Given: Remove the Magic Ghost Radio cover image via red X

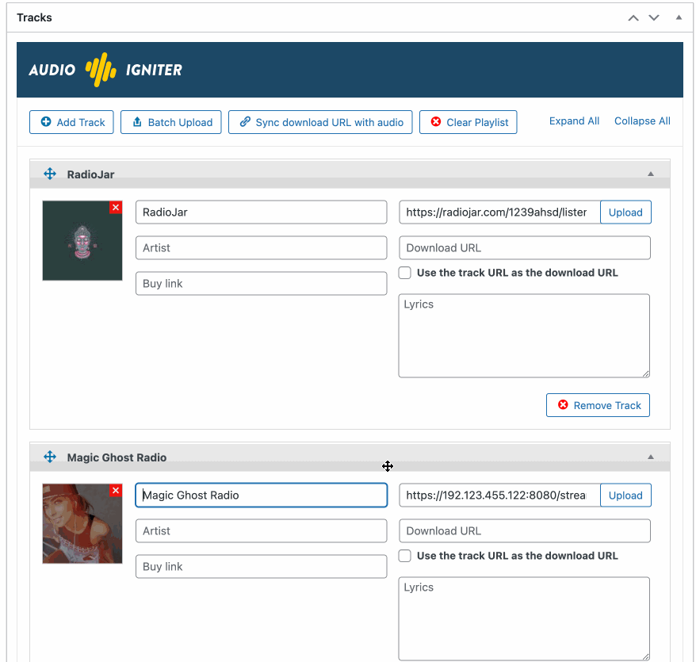Looking at the screenshot, I should (116, 490).
